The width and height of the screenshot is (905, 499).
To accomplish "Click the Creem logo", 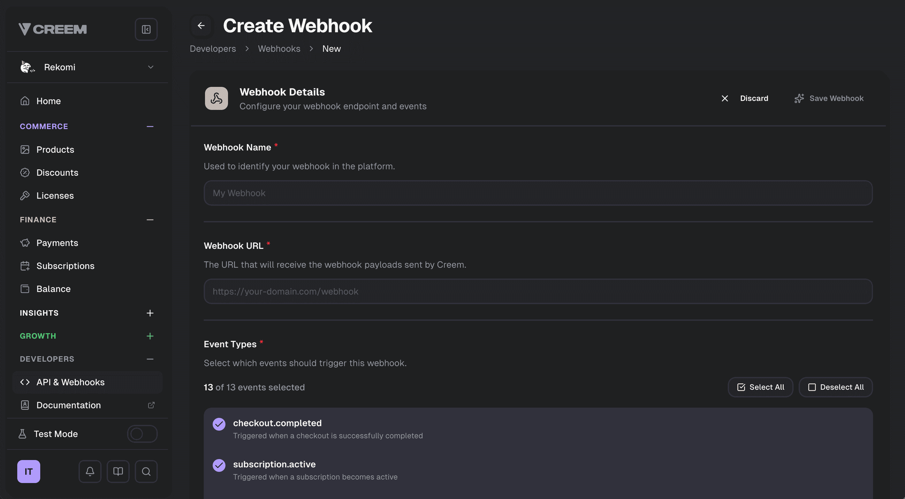I will (52, 29).
